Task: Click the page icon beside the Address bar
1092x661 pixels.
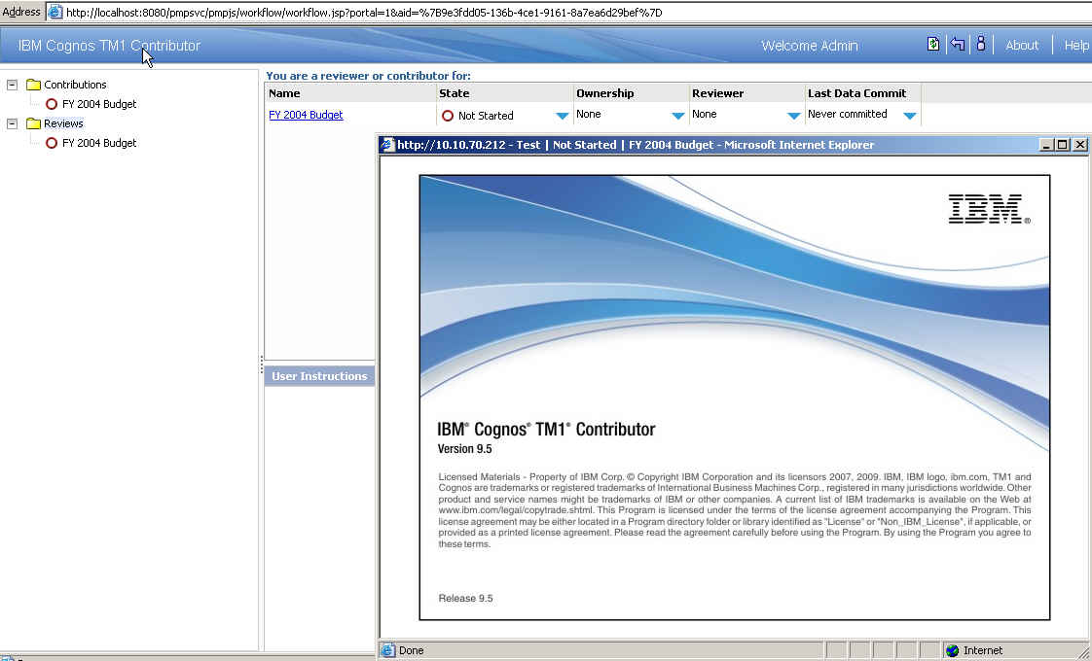Action: [x=55, y=12]
